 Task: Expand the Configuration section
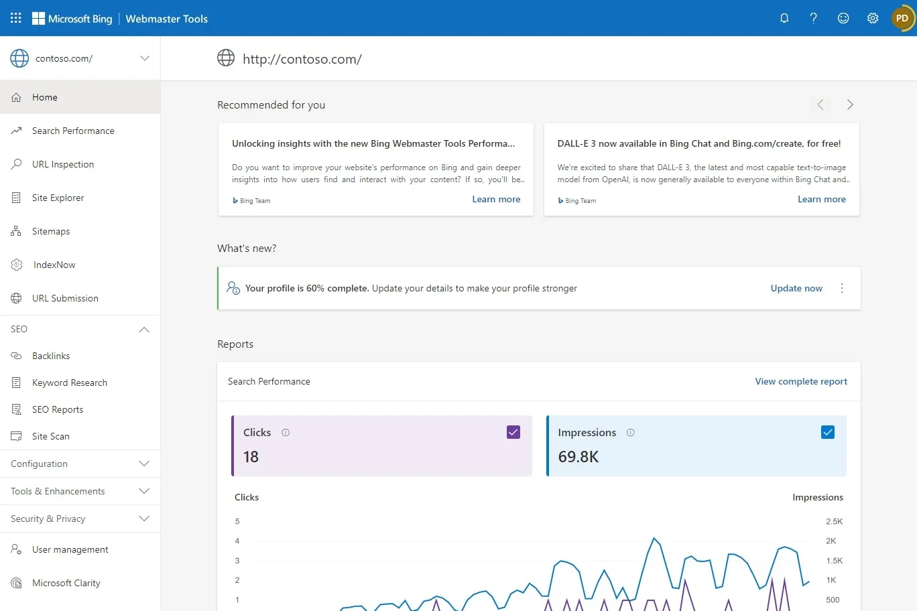[x=80, y=464]
